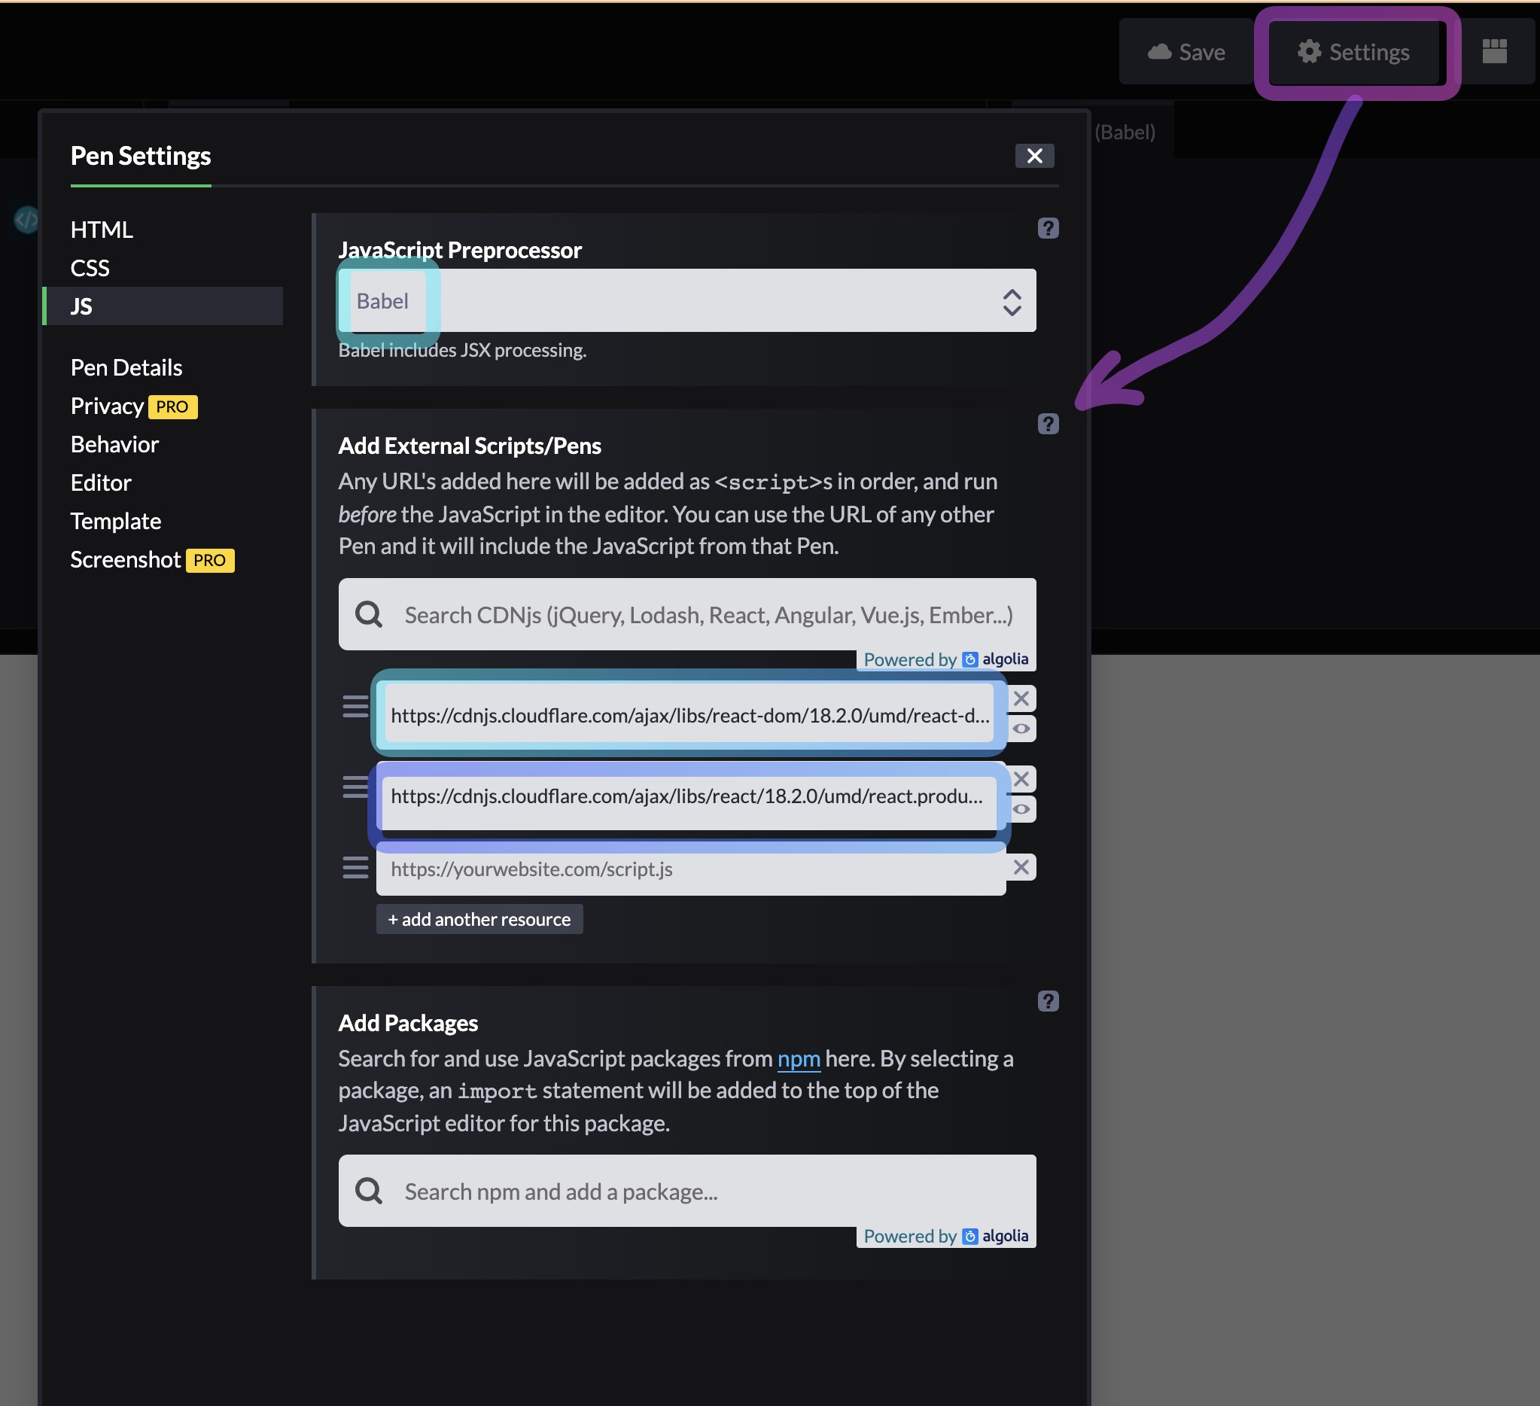Image resolution: width=1540 pixels, height=1406 pixels.
Task: Remove the react production script resource
Action: (1021, 779)
